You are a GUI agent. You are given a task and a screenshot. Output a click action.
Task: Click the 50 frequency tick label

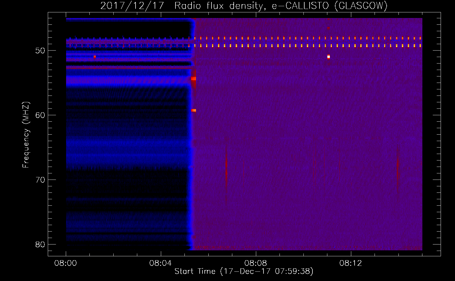40,51
